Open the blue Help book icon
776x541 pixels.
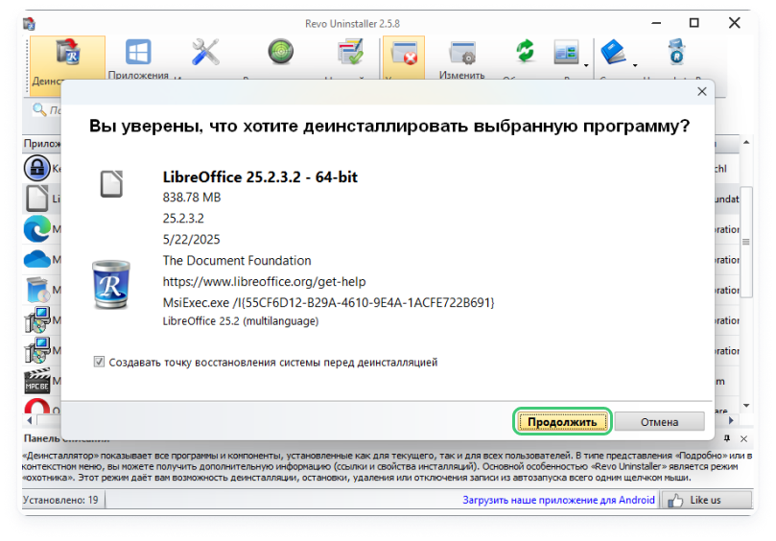point(613,52)
